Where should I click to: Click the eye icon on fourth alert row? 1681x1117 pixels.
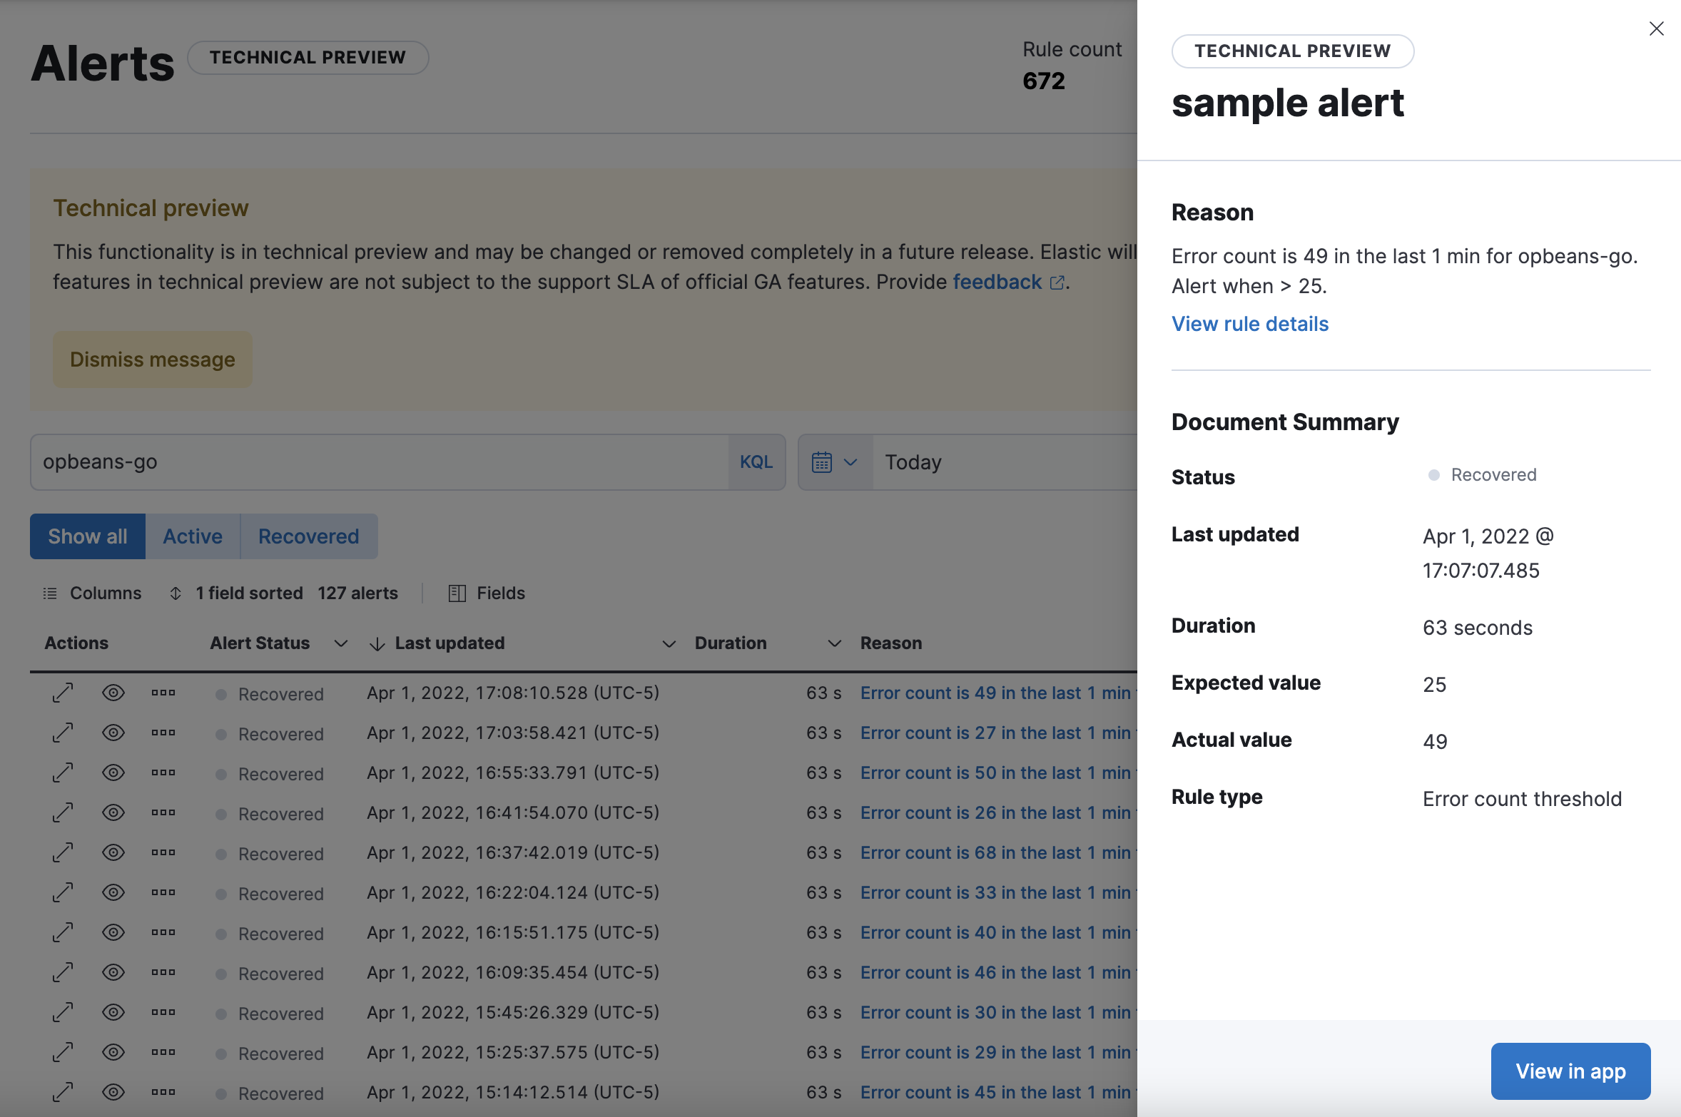click(113, 810)
